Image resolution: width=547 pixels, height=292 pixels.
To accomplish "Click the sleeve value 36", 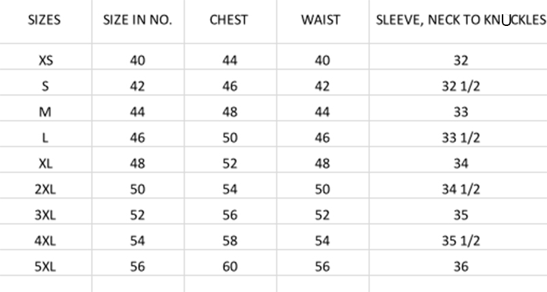I will click(460, 267).
